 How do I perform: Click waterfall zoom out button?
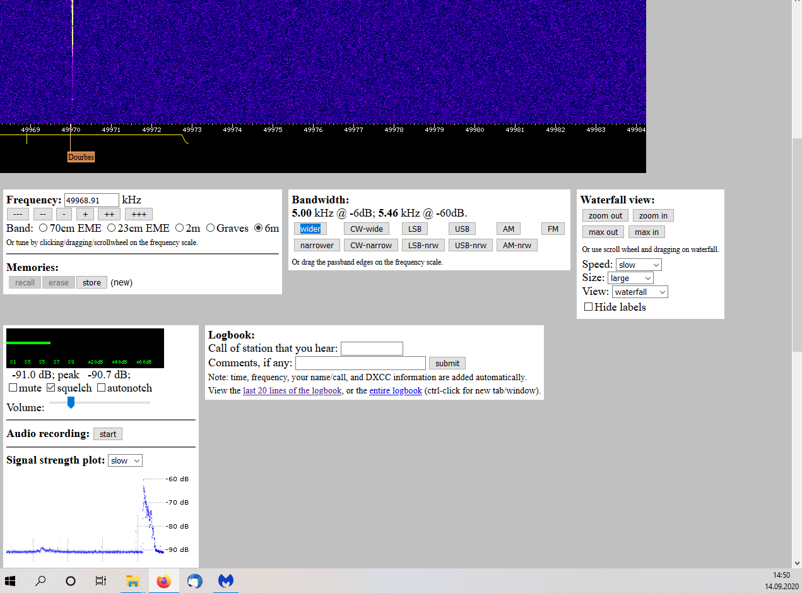pos(605,215)
